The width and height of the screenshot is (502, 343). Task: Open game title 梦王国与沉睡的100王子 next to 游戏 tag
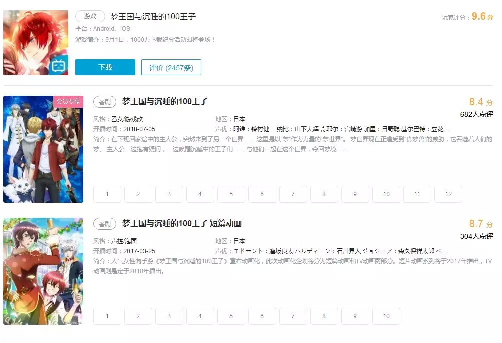[x=153, y=16]
